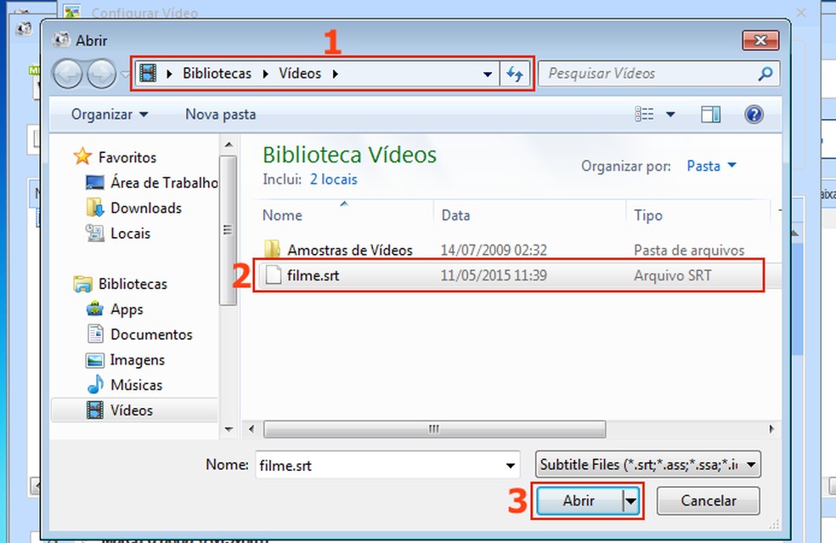Screen dimensions: 836x543
Task: Click sidebar scroll down arrow
Action: [x=229, y=429]
